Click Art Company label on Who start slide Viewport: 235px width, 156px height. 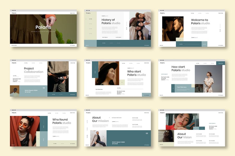[x=146, y=95]
